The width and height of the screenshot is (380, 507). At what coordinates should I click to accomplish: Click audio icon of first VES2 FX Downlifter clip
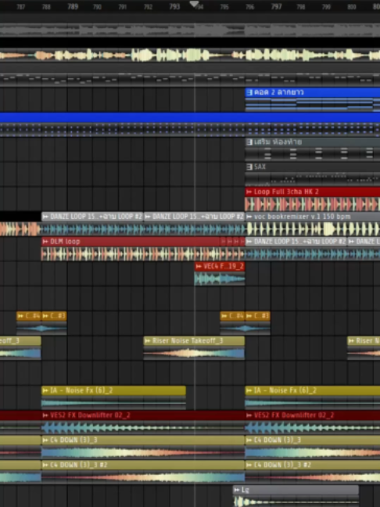tap(45, 415)
